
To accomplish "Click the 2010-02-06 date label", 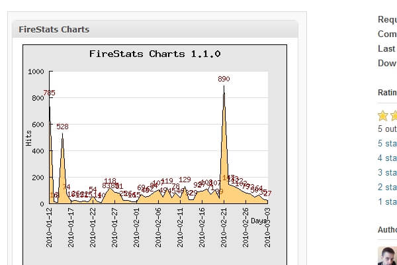I will 158,227.
